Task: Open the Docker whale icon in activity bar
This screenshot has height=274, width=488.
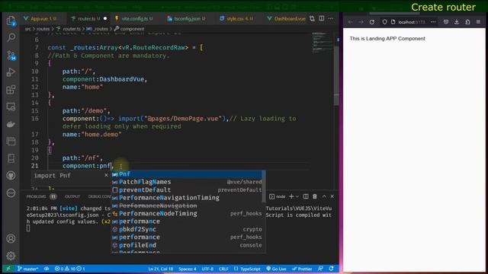Action: (11, 124)
